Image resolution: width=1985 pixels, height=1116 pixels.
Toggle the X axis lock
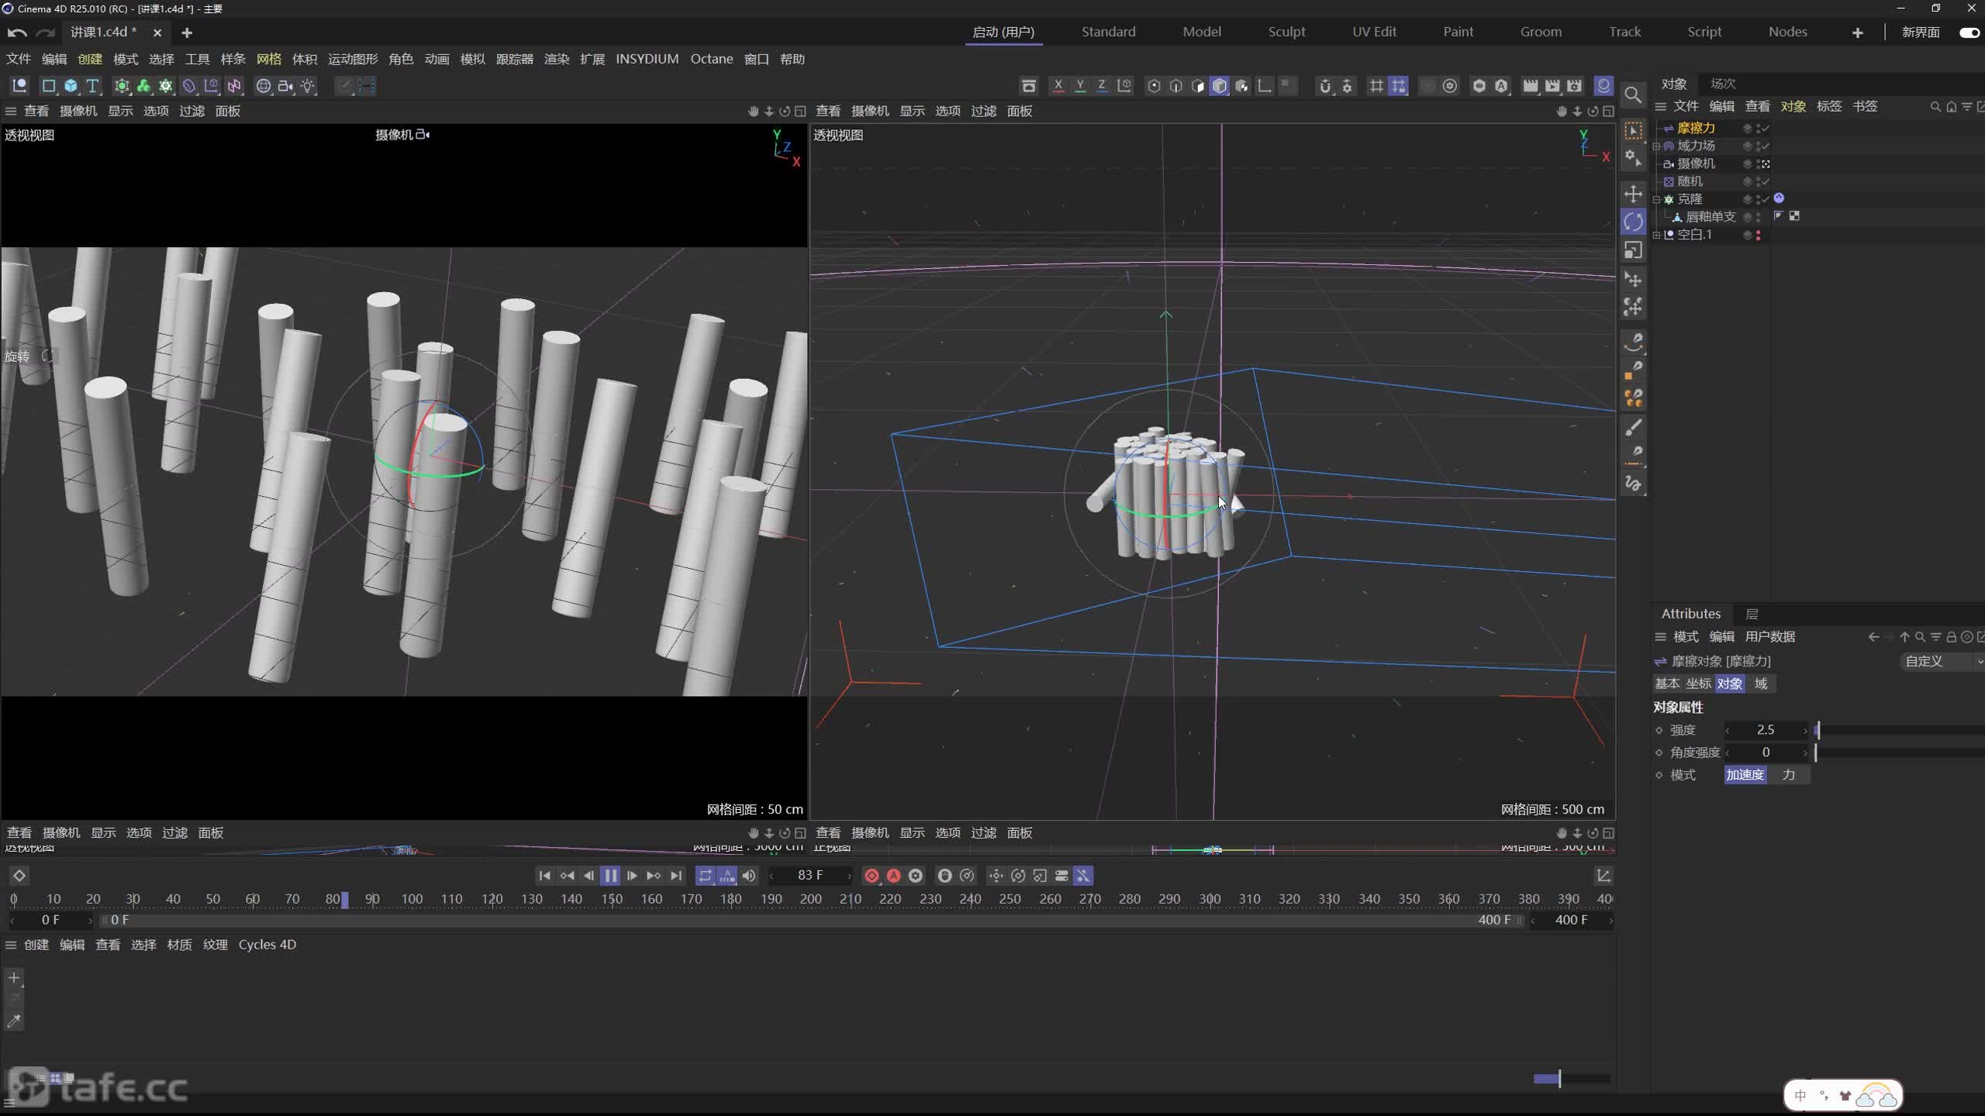tap(1058, 86)
